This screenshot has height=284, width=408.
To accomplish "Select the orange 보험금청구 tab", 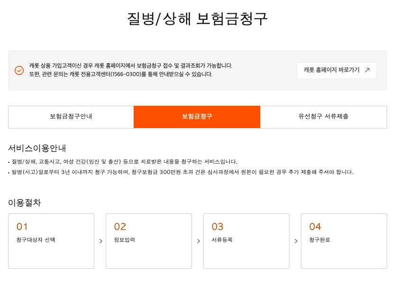I will (x=197, y=117).
